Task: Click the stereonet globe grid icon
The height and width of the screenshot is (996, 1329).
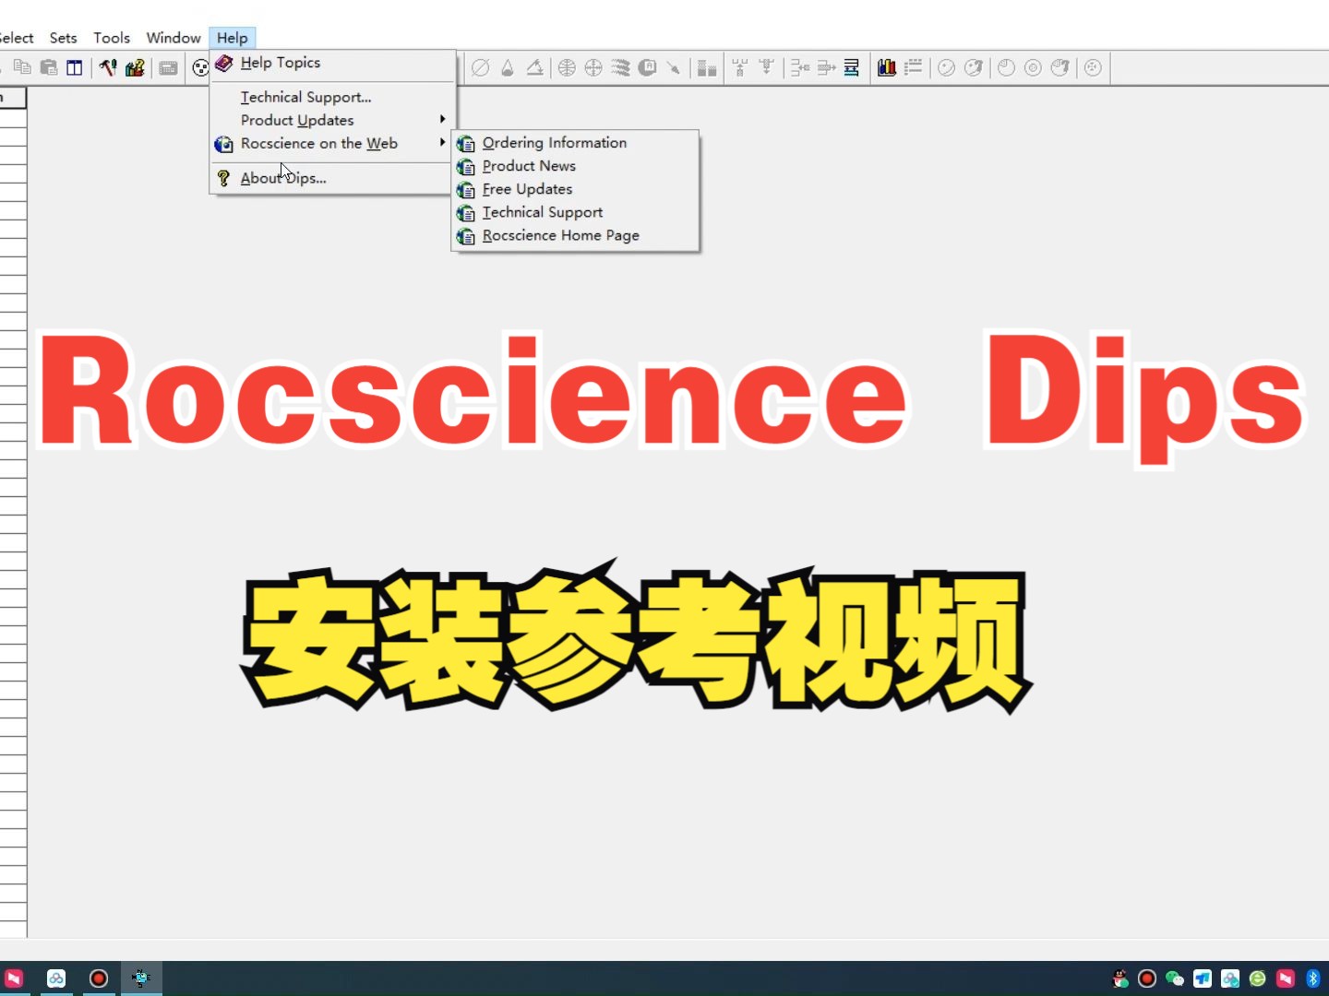Action: point(567,67)
